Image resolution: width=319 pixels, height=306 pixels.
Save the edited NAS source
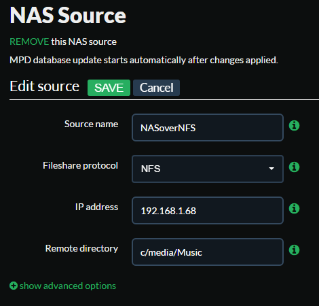[x=109, y=88]
